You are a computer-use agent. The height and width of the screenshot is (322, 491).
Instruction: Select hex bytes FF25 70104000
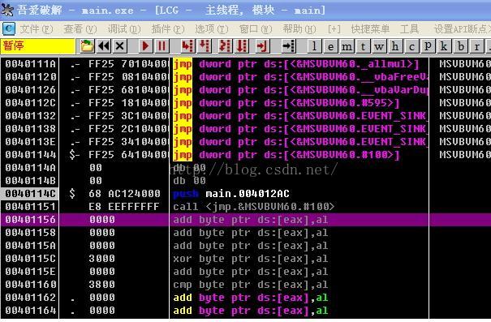coord(128,64)
